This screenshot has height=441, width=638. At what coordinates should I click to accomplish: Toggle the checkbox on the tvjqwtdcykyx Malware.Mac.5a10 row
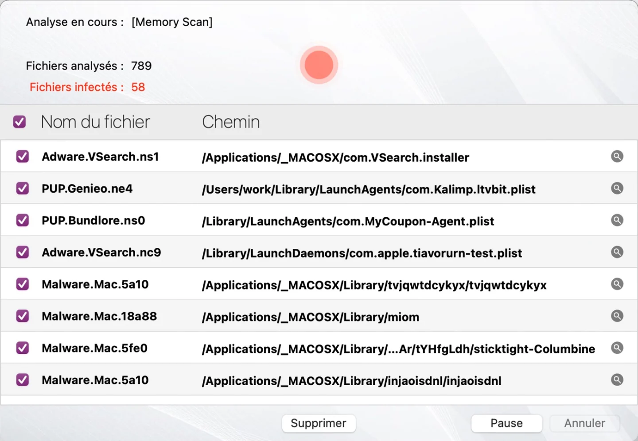click(x=23, y=284)
